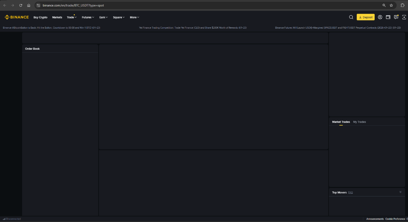Click the Order Book heading
The width and height of the screenshot is (408, 222).
32,49
